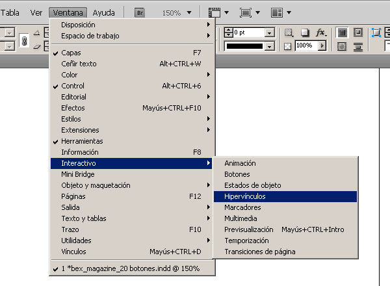Viewport: 390px width, 286px height.
Task: Open Estados de objeto panel
Action: click(x=285, y=185)
